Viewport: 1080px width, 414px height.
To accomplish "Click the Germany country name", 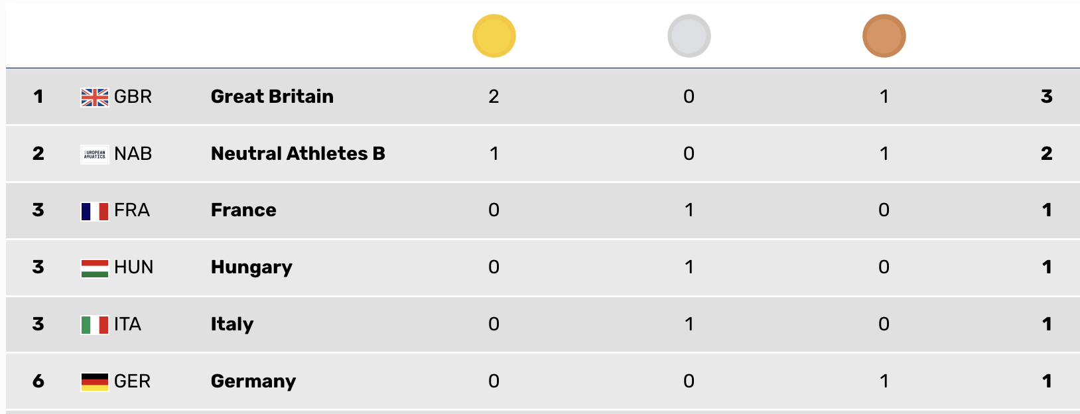I will pyautogui.click(x=253, y=381).
